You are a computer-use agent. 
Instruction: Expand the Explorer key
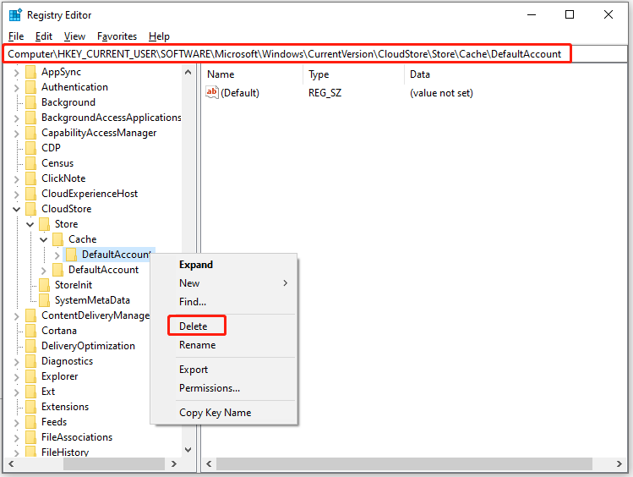[16, 377]
